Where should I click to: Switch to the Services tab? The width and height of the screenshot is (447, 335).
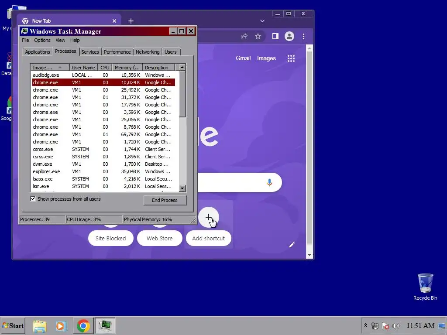(x=90, y=52)
